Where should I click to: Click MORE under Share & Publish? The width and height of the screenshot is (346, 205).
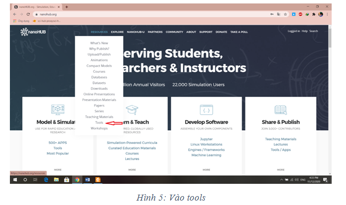coord(280,170)
